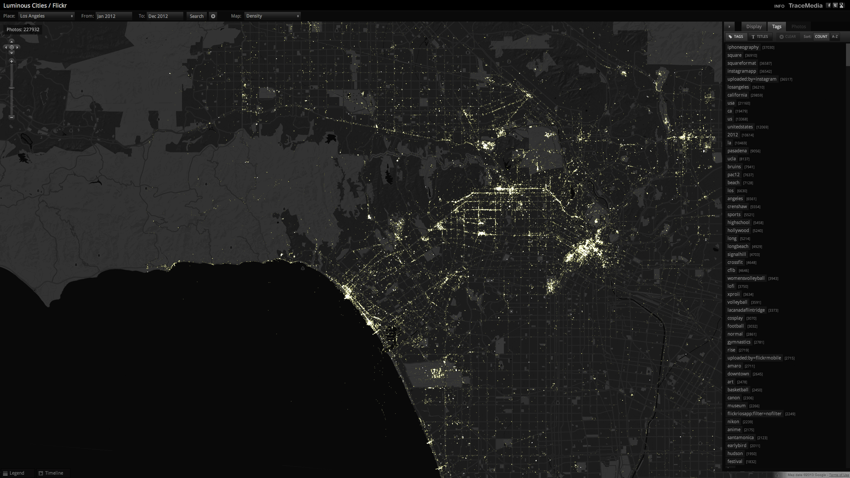The width and height of the screenshot is (850, 478).
Task: Pan the map right with arrow control
Action: click(x=17, y=47)
